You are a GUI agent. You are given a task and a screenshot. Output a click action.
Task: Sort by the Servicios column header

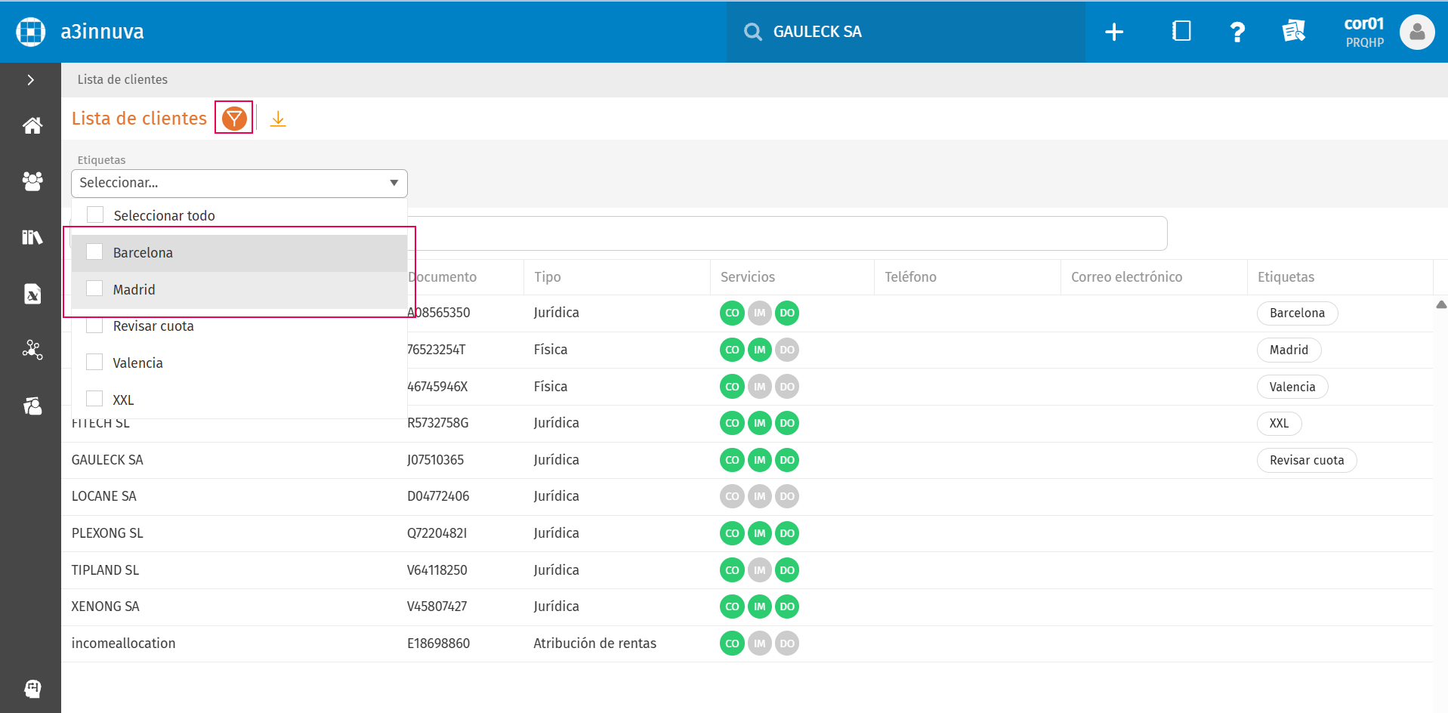tap(748, 277)
